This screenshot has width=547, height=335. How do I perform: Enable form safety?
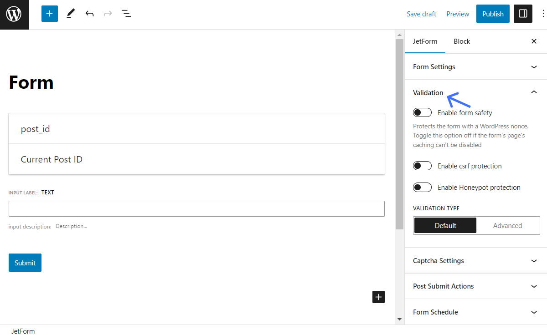[x=422, y=112]
